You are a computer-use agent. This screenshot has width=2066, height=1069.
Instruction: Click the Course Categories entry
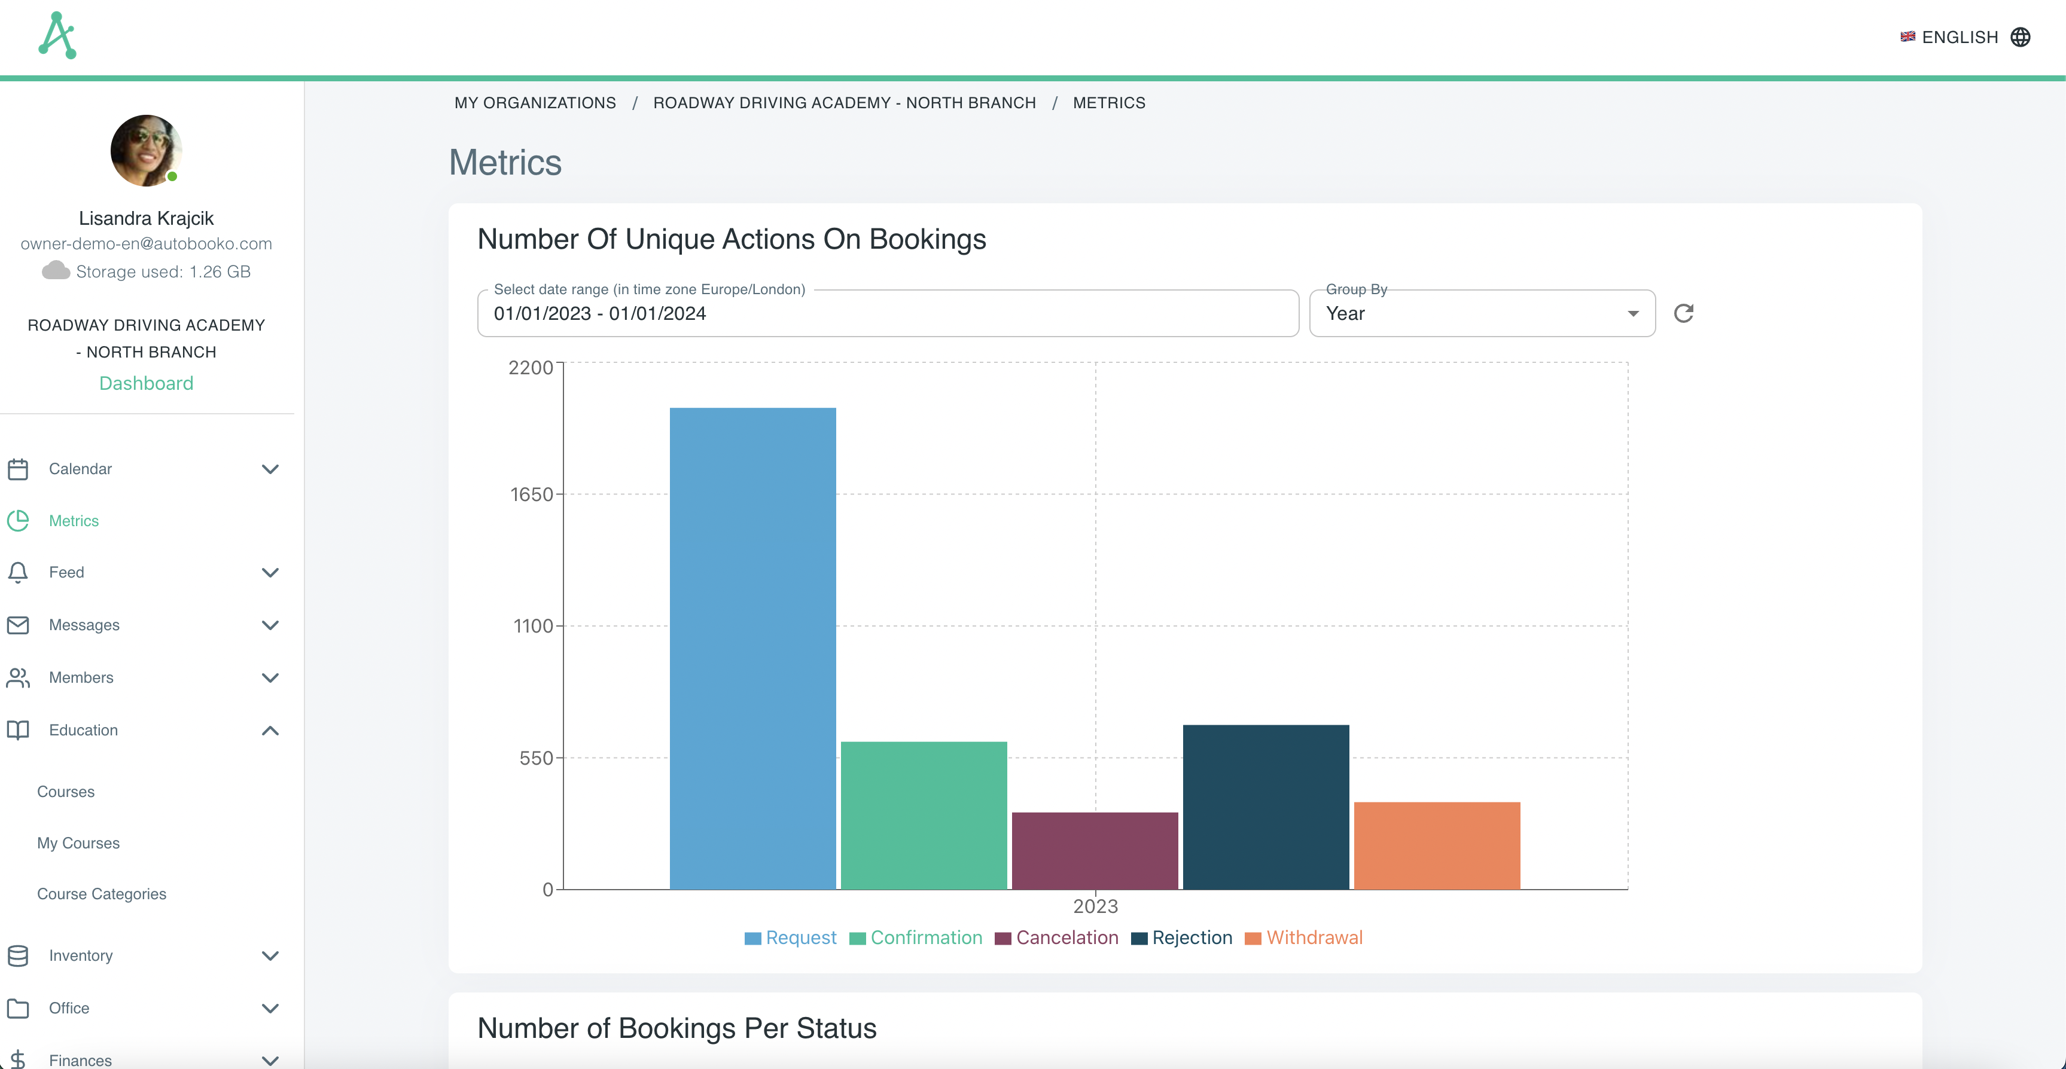102,893
